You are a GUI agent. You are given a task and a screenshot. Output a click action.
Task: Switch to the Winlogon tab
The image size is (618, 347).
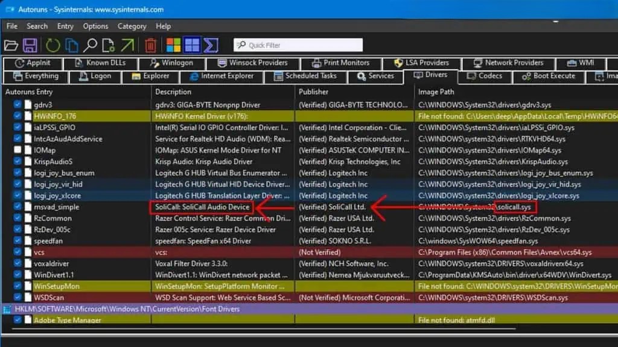click(x=171, y=63)
